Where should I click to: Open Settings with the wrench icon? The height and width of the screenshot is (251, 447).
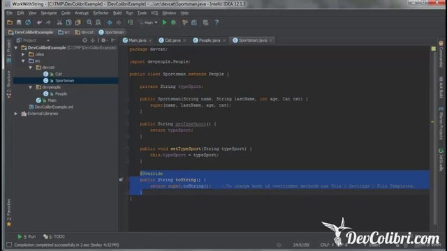tap(184, 22)
